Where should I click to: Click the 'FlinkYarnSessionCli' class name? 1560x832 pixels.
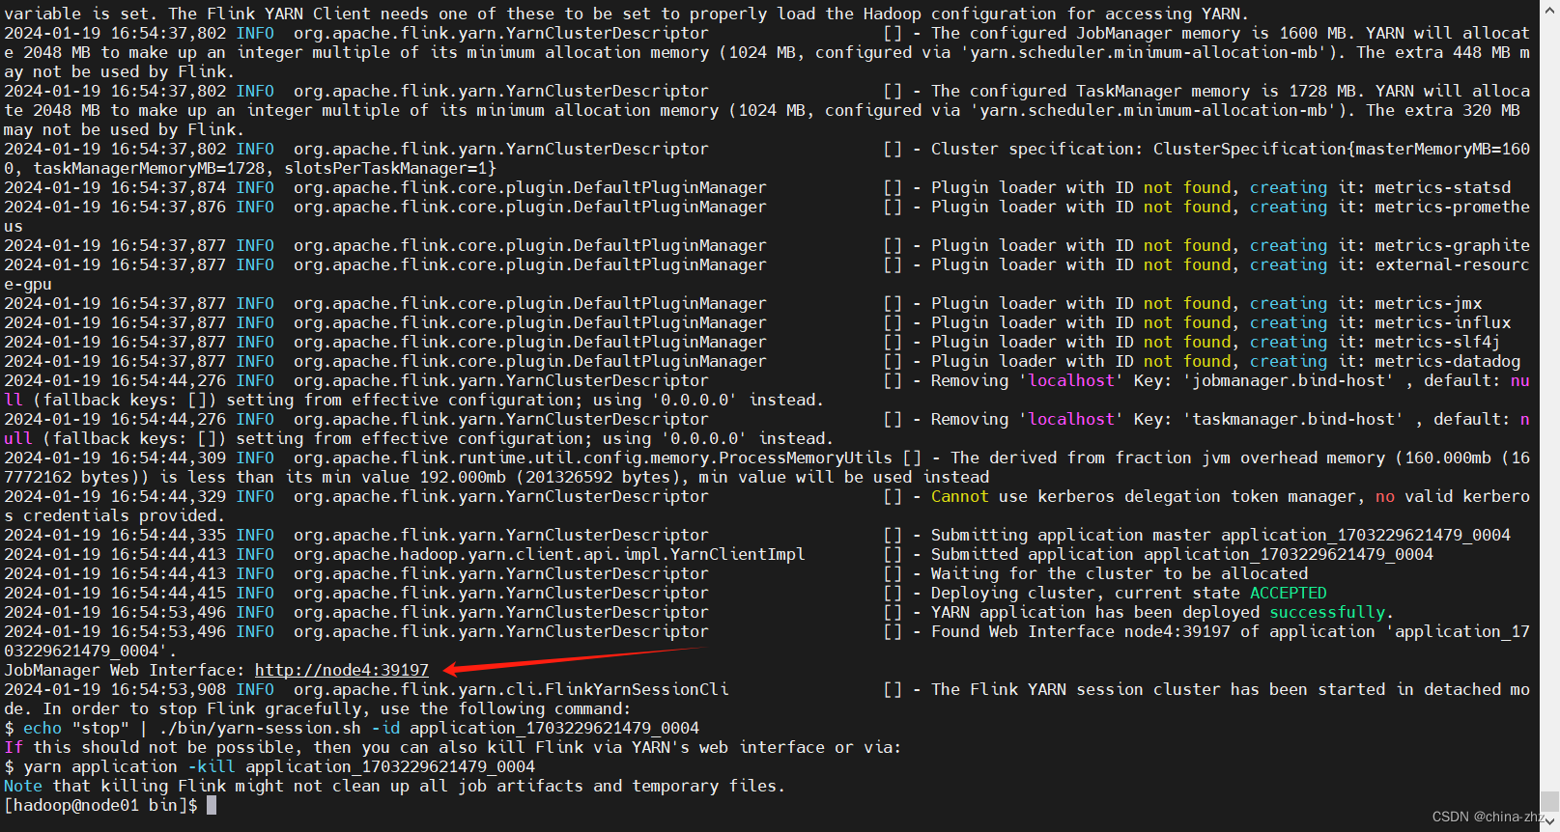(637, 689)
